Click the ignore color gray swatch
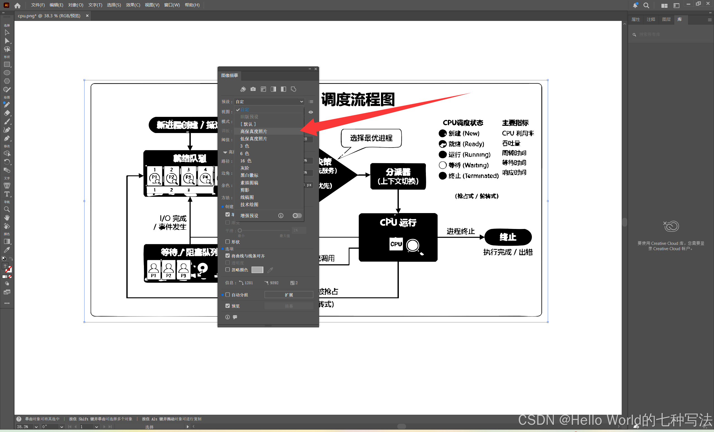Screen dimensions: 714x432 257,270
